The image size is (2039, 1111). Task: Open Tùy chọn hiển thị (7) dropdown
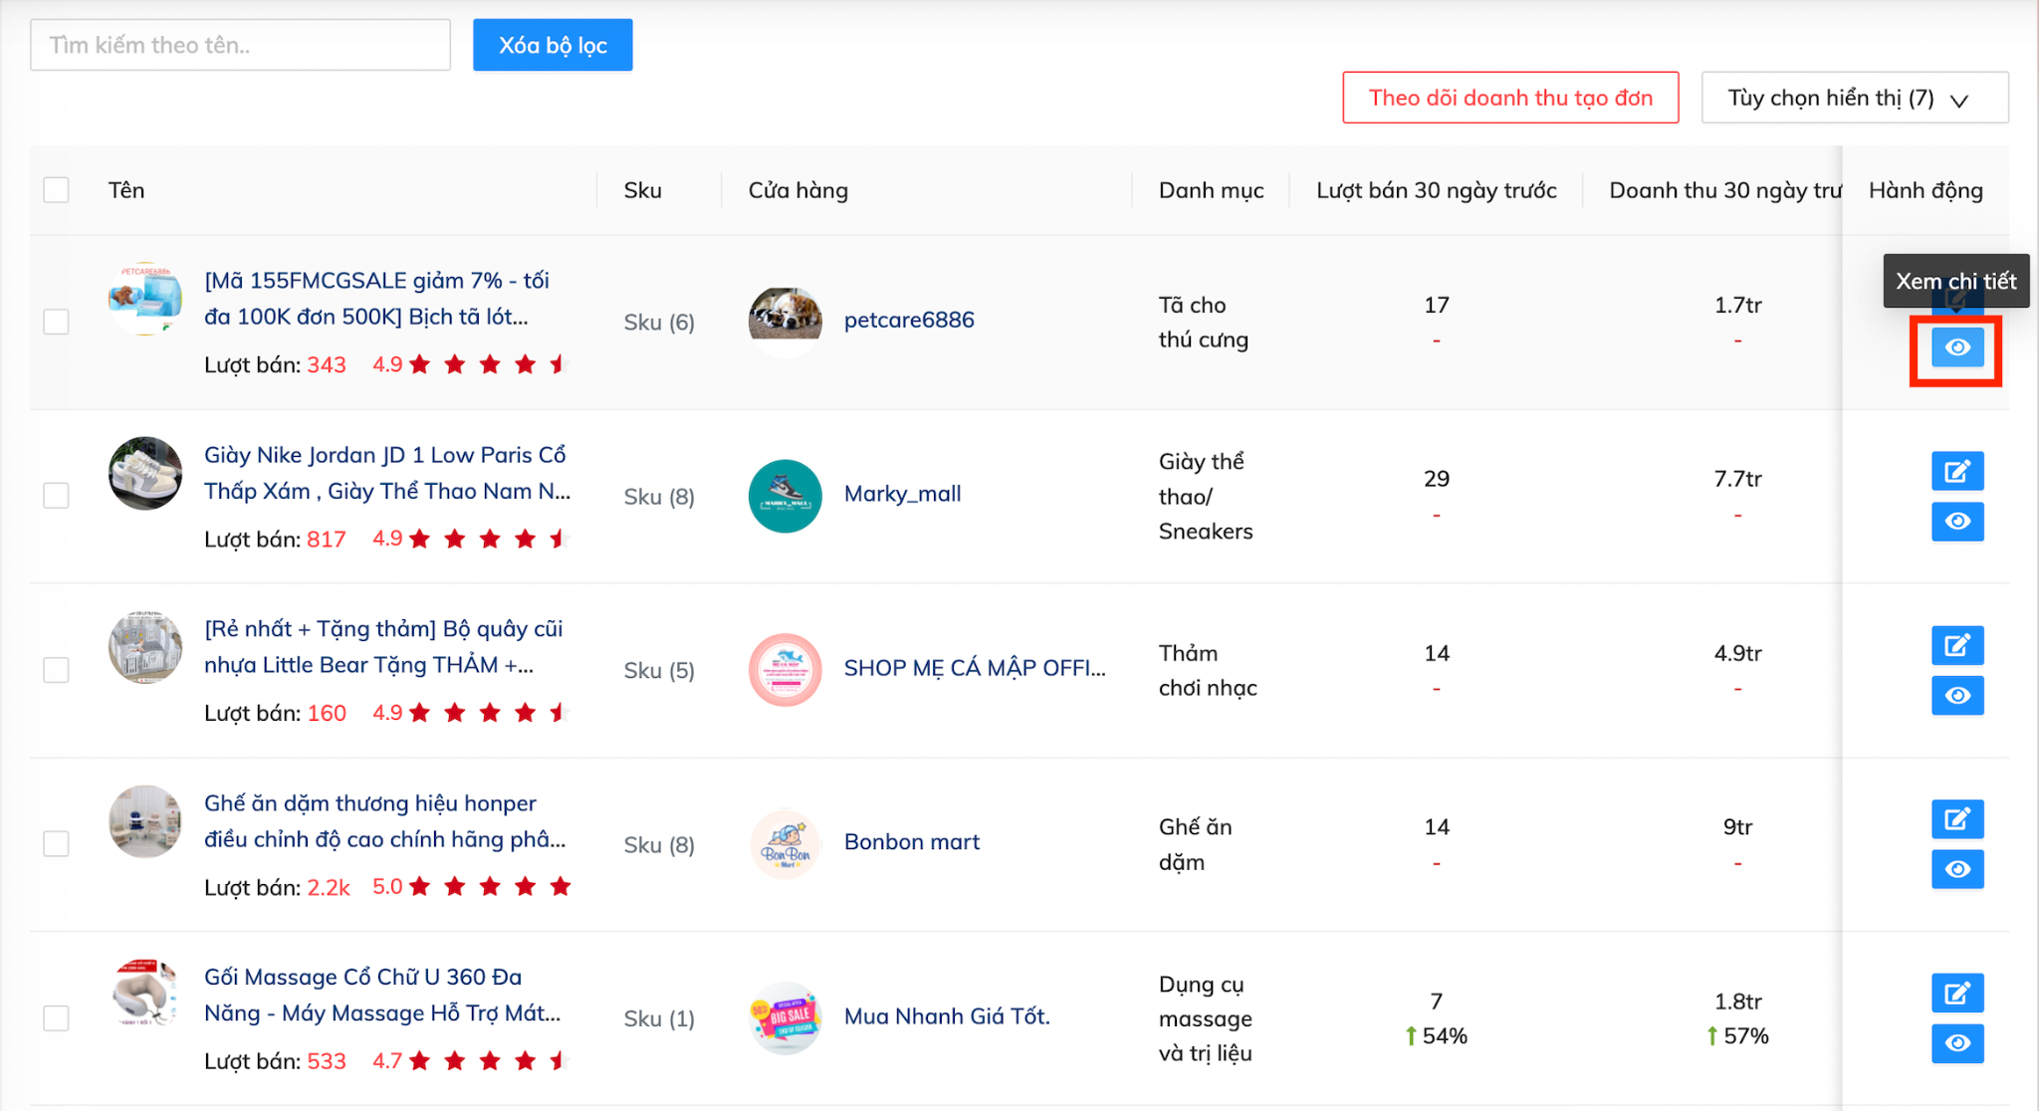pyautogui.click(x=1854, y=98)
